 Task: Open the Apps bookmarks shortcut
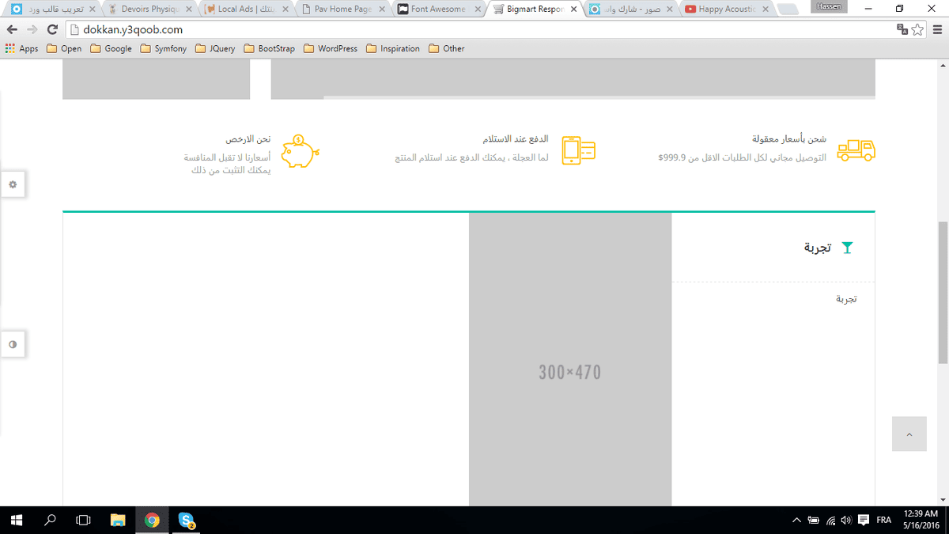click(x=21, y=48)
